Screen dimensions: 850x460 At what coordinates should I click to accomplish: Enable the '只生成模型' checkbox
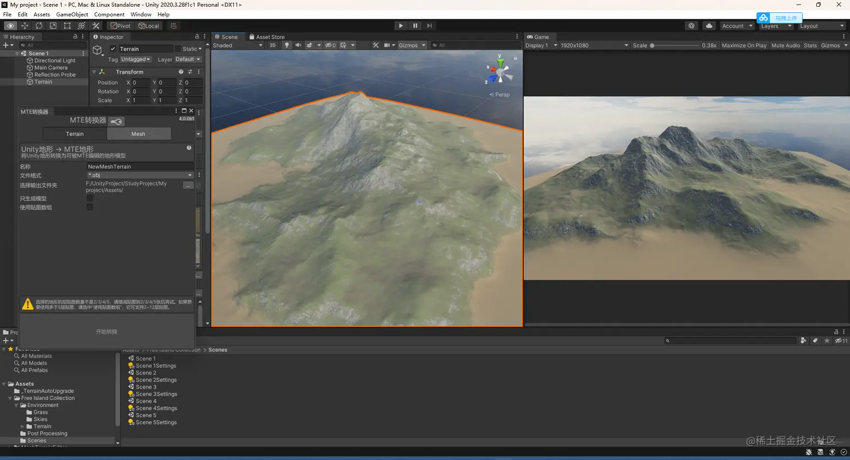[x=90, y=198]
